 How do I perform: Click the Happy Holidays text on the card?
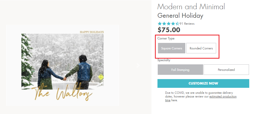(x=92, y=32)
